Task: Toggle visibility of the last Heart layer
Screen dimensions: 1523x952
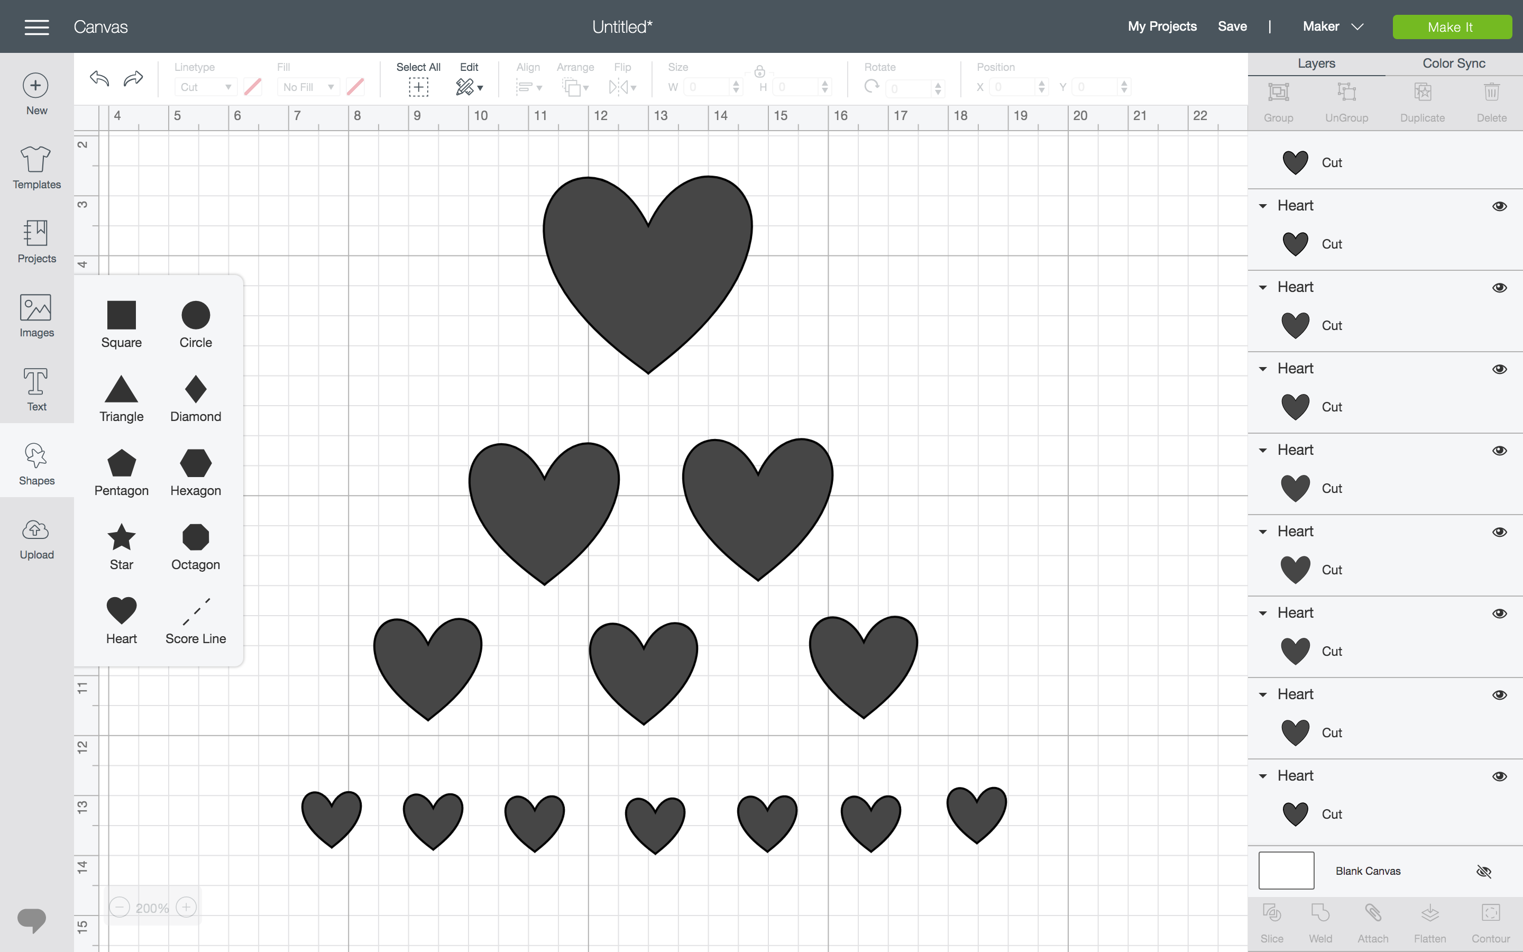Action: pyautogui.click(x=1499, y=776)
